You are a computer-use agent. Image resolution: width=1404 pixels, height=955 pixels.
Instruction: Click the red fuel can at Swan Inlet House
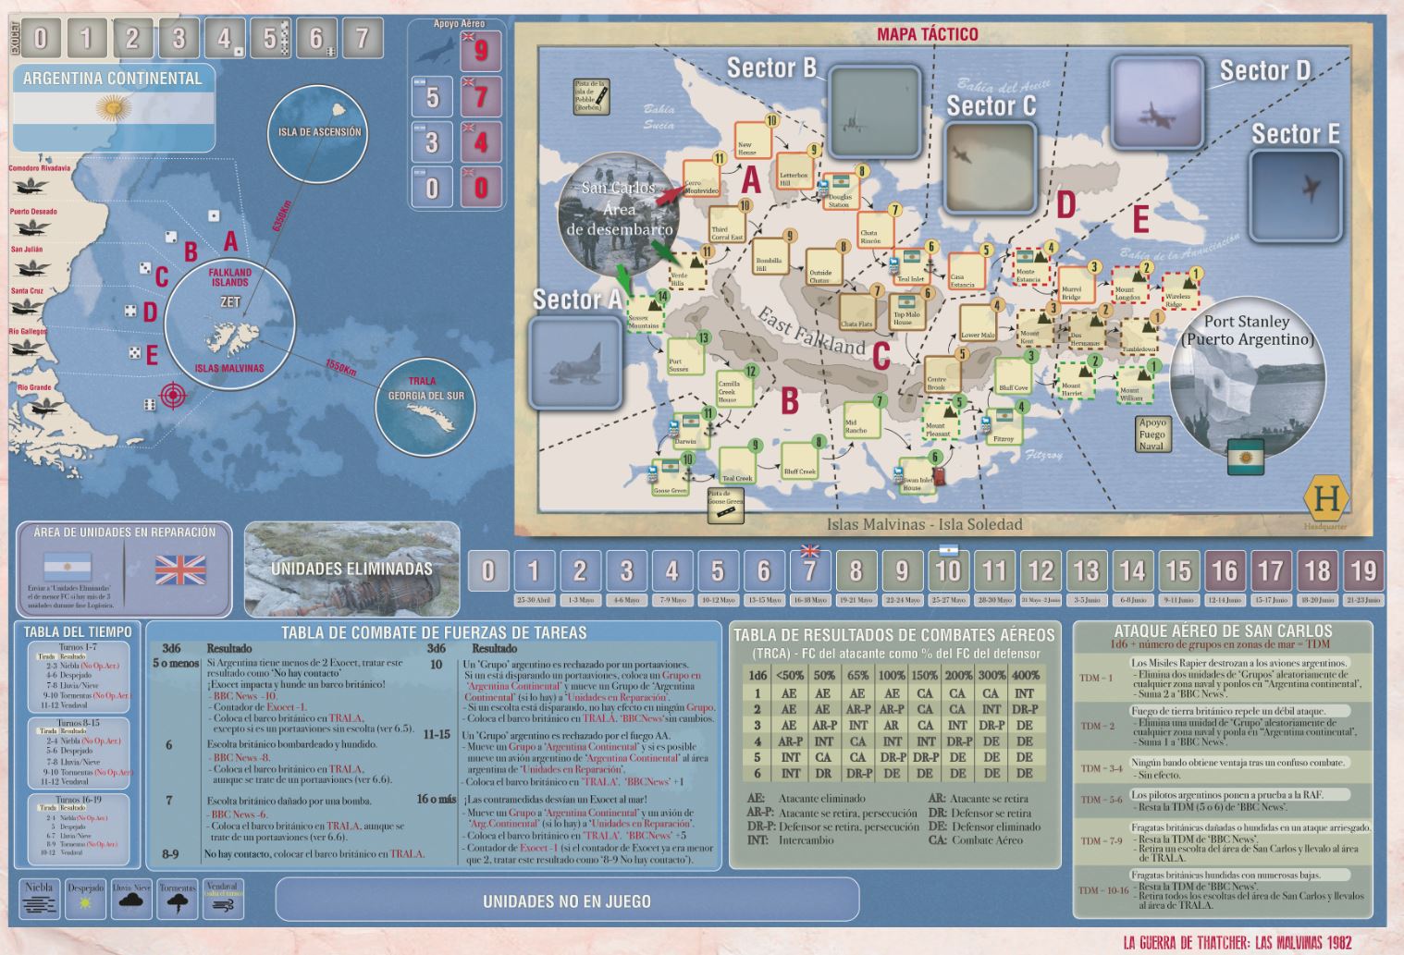tap(940, 476)
